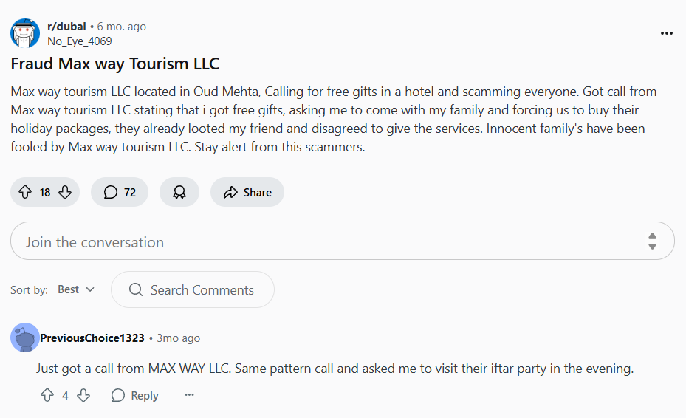The image size is (686, 418).
Task: Click the post title Fraud Max way Tourism LLC
Action: tap(115, 64)
